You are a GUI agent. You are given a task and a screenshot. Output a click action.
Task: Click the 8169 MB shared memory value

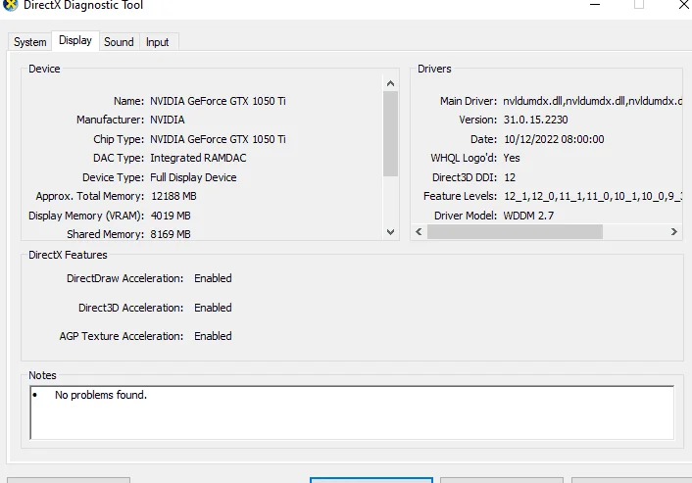pos(171,234)
